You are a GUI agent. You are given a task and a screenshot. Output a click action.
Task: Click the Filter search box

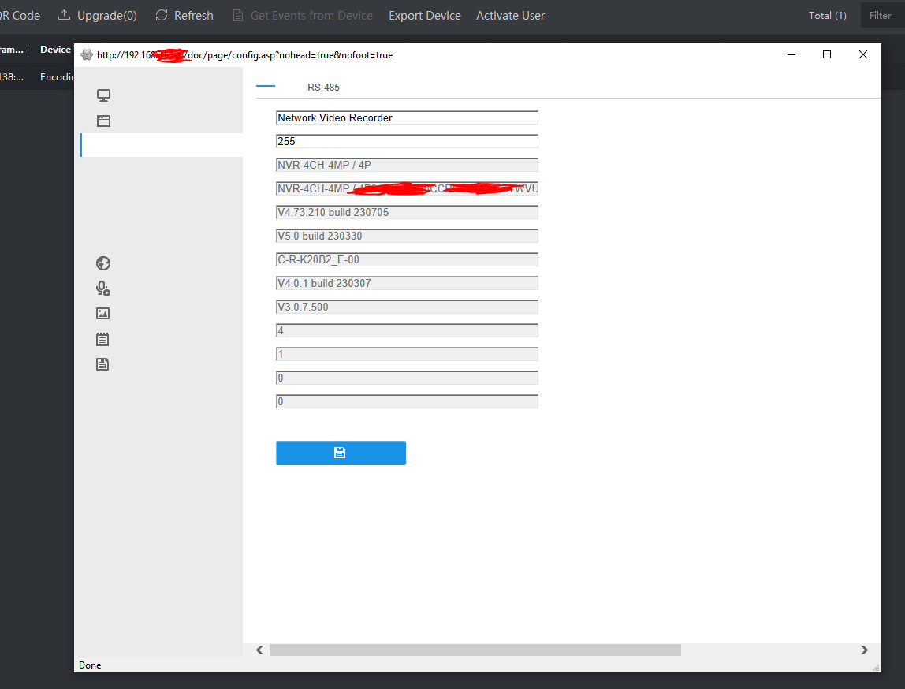881,16
